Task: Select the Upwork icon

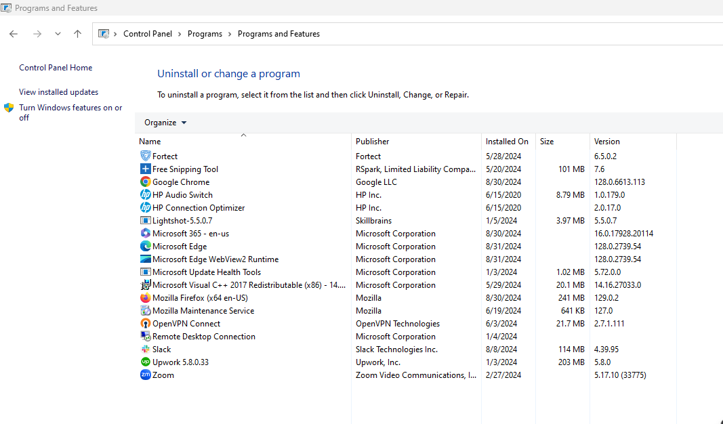Action: click(x=144, y=362)
